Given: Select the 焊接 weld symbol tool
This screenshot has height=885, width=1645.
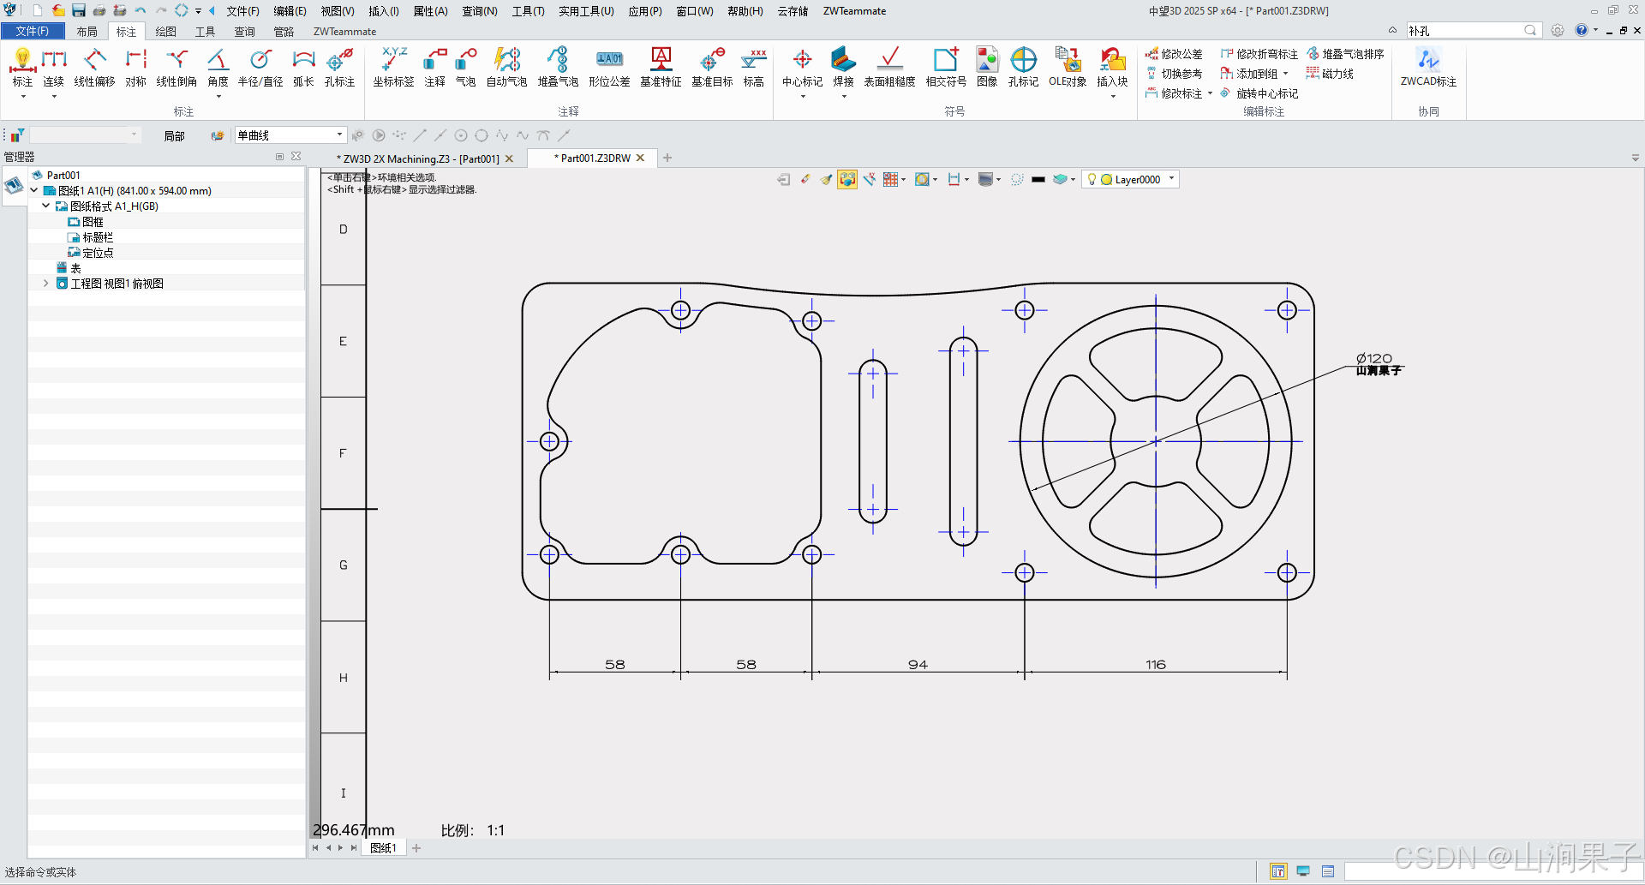Looking at the screenshot, I should [x=843, y=65].
